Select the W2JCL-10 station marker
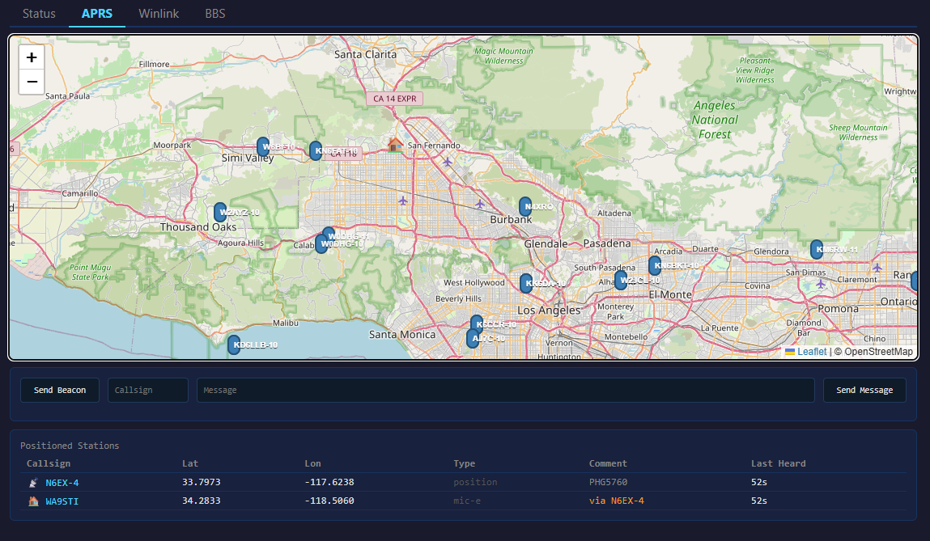 (620, 280)
